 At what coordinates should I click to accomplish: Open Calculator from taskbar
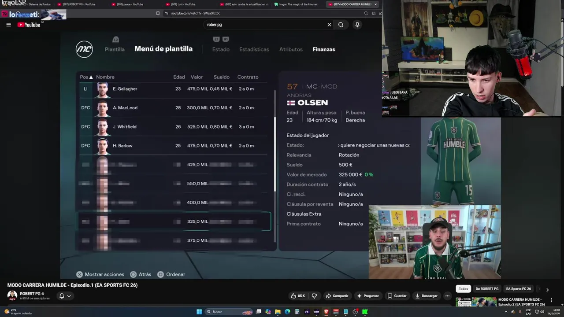[x=297, y=312]
